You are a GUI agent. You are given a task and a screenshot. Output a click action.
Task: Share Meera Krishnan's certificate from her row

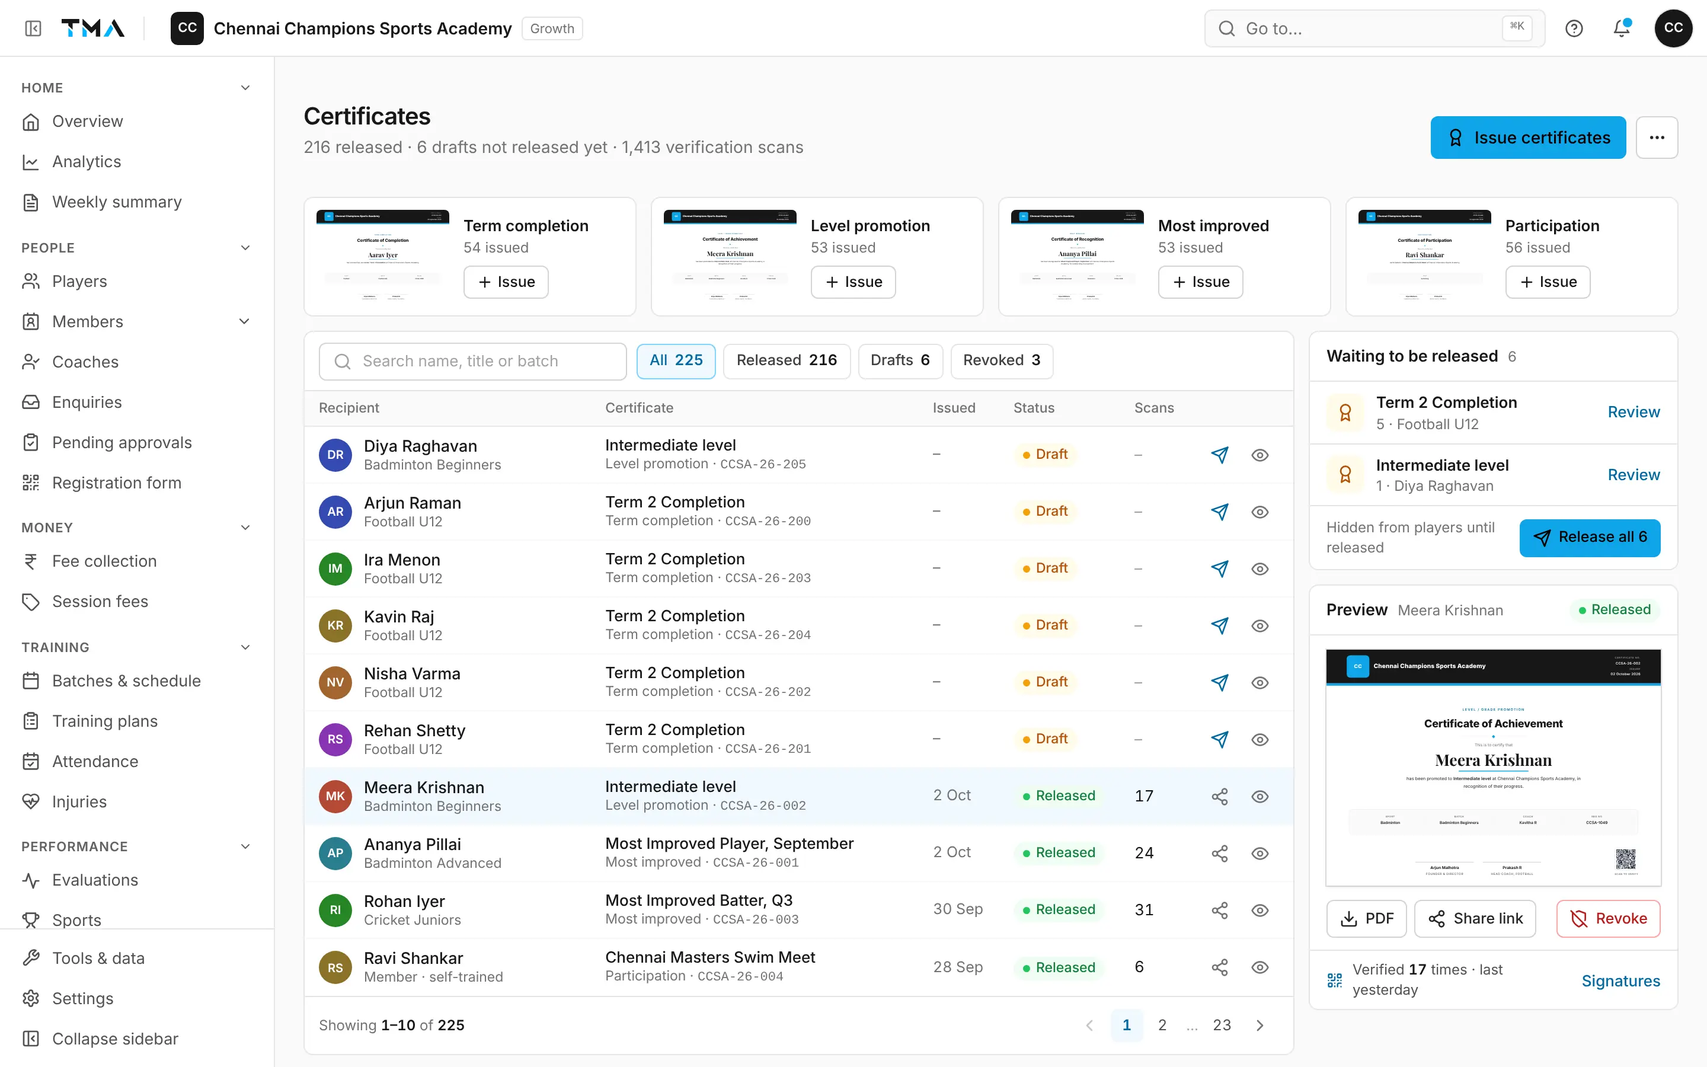pos(1220,796)
